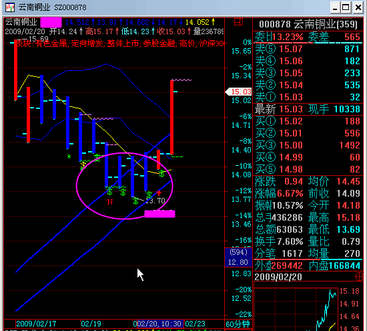Close the 云南铜业 chart window
This screenshot has height=331, width=367.
(x=358, y=7)
